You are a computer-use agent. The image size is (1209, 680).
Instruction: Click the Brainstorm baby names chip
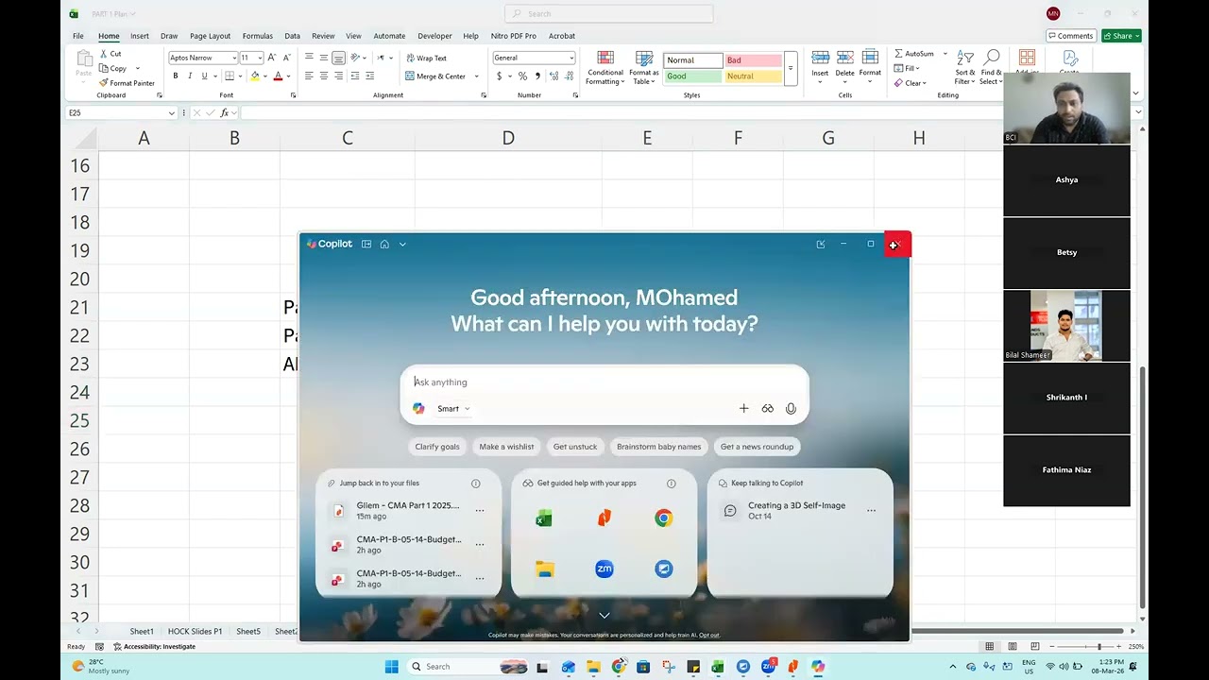pyautogui.click(x=658, y=447)
